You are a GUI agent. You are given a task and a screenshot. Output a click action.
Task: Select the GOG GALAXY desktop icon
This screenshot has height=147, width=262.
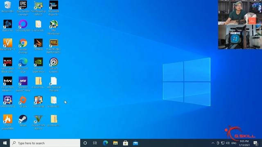click(23, 25)
